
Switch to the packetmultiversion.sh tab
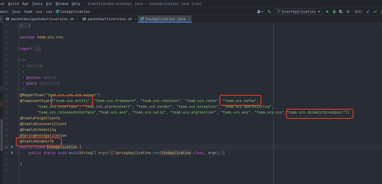tap(110, 19)
